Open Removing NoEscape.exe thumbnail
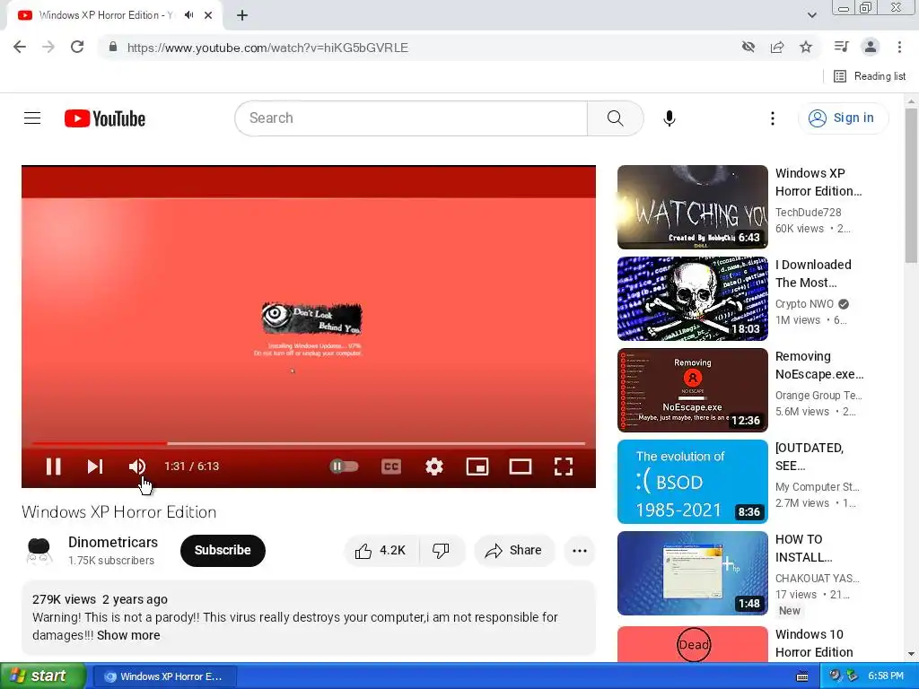 tap(692, 390)
